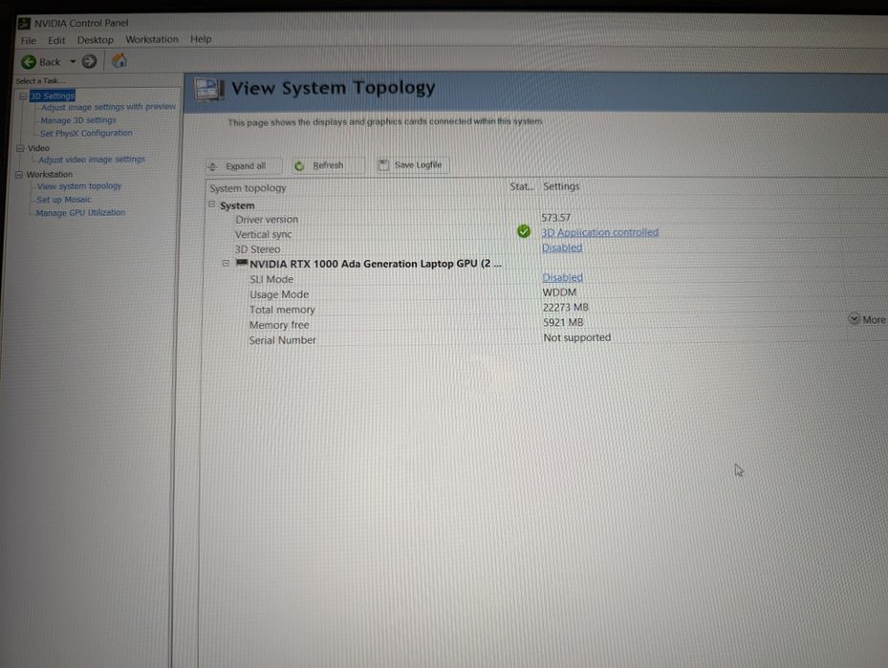
Task: Collapse the Workstation tree node
Action: [x=19, y=174]
